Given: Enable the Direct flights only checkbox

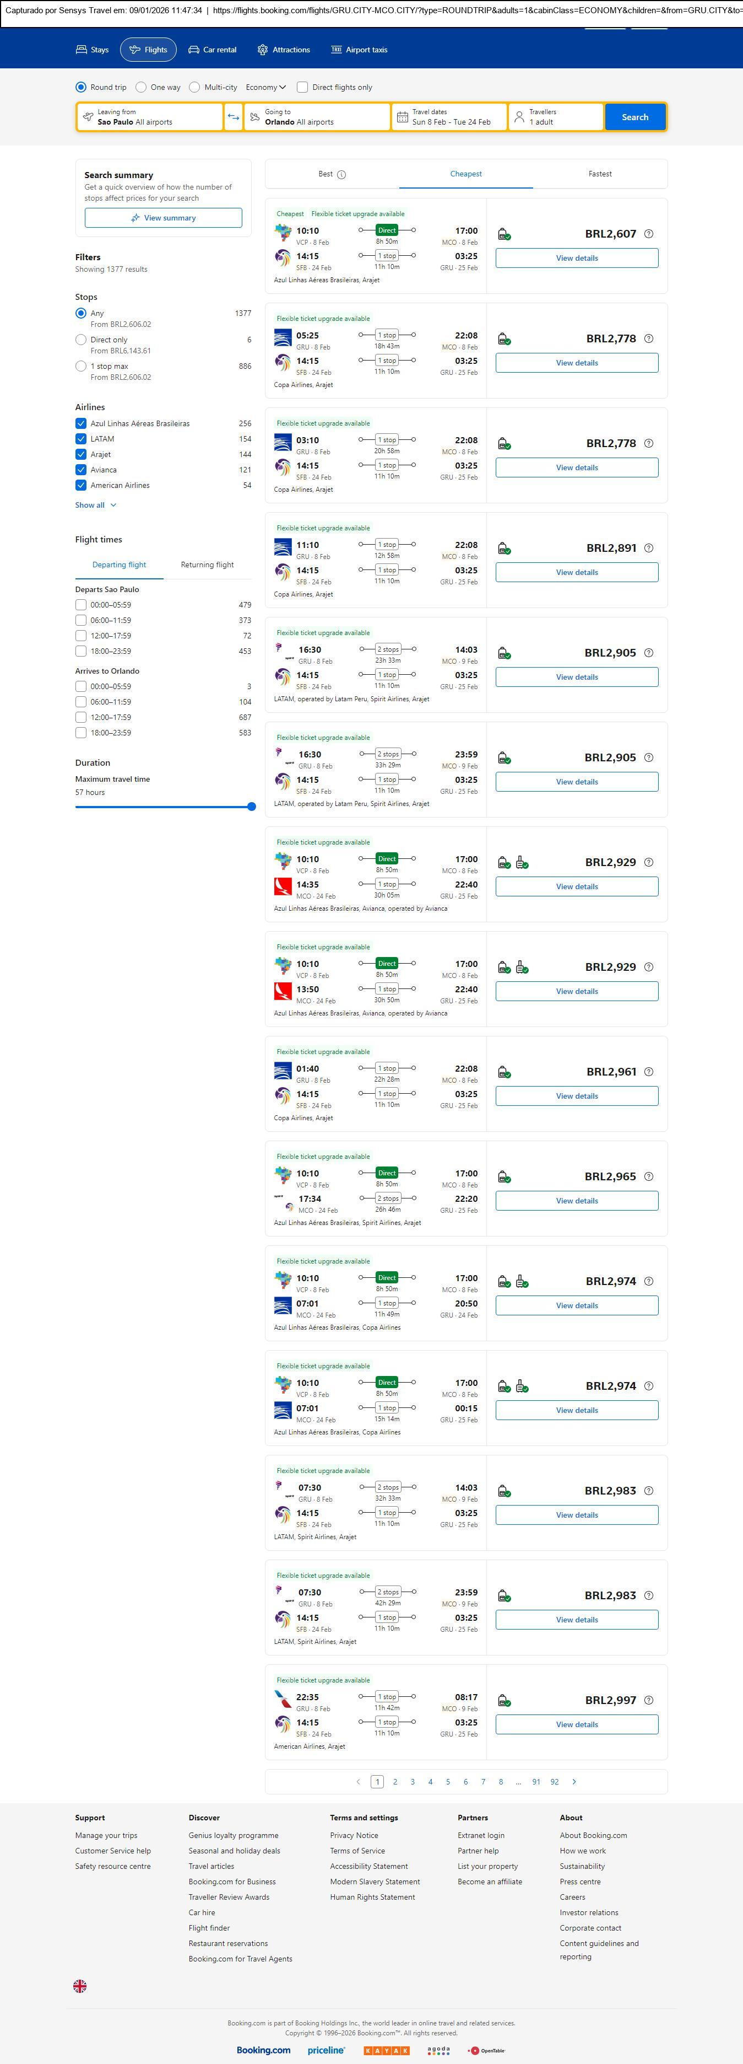Looking at the screenshot, I should 302,87.
